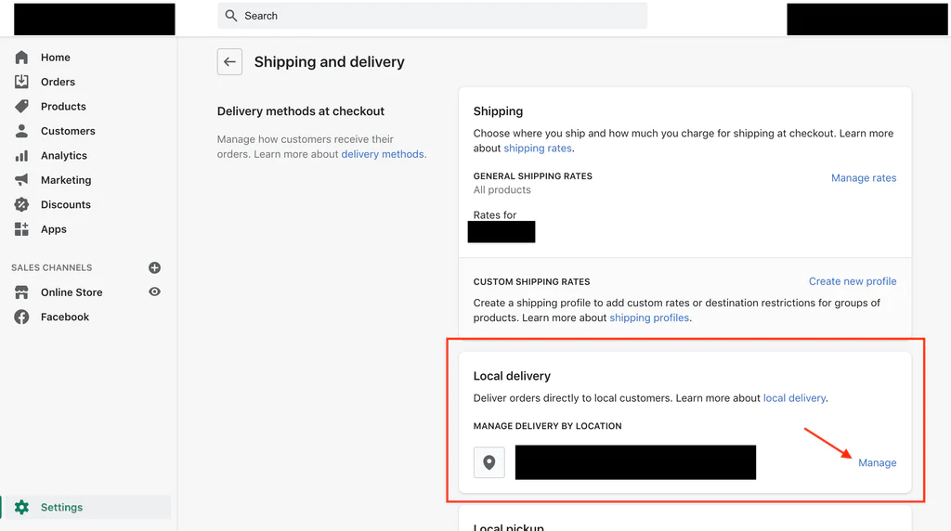Viewport: 951px width, 531px height.
Task: Click the Analytics bar chart icon
Action: coord(21,156)
